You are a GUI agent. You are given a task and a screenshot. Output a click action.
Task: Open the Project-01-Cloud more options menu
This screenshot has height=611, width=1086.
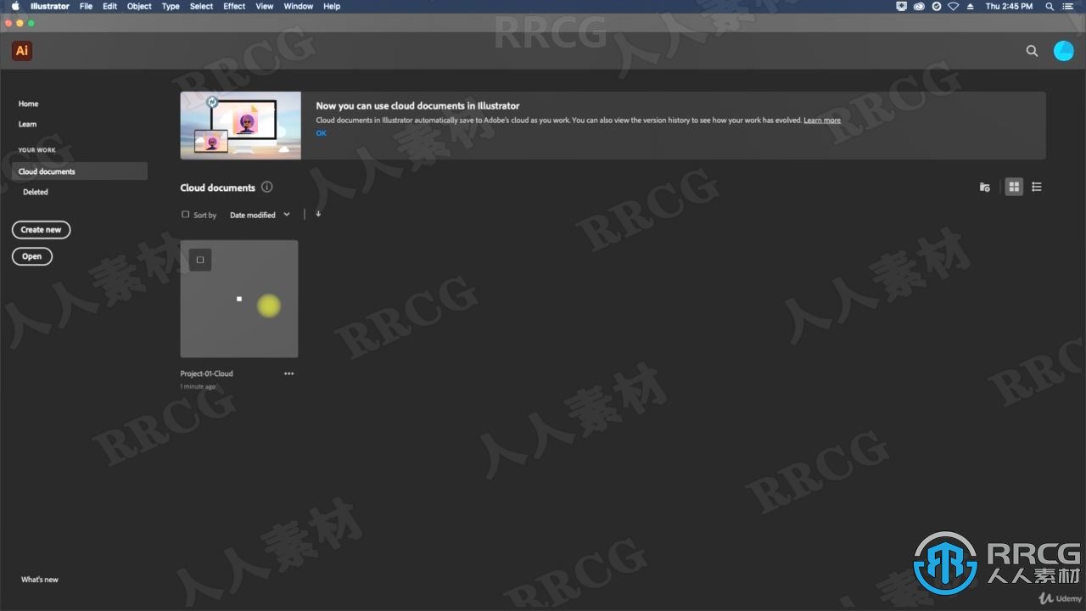click(x=288, y=373)
